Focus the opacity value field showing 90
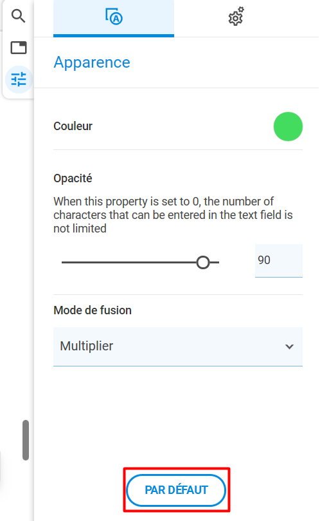 tap(278, 260)
